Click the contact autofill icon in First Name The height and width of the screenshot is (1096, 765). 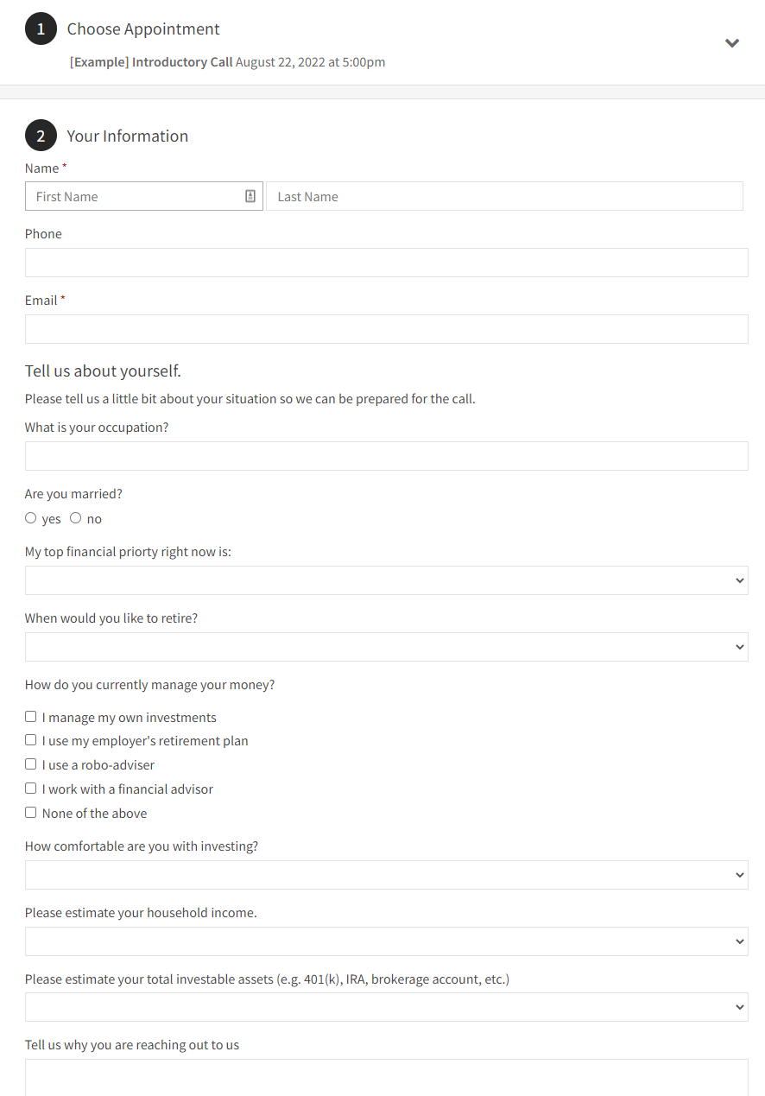[250, 196]
